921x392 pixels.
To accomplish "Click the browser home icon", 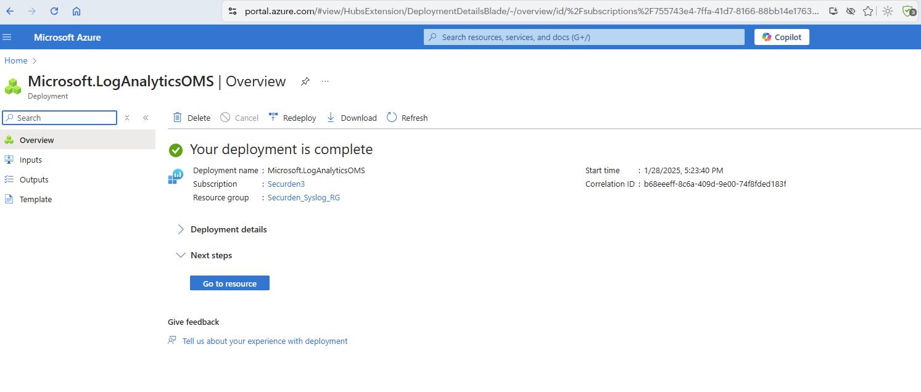I will [x=76, y=11].
